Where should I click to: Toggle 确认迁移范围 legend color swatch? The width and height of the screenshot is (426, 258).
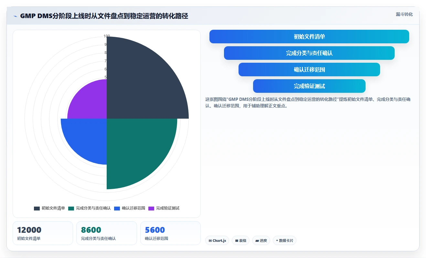117,208
